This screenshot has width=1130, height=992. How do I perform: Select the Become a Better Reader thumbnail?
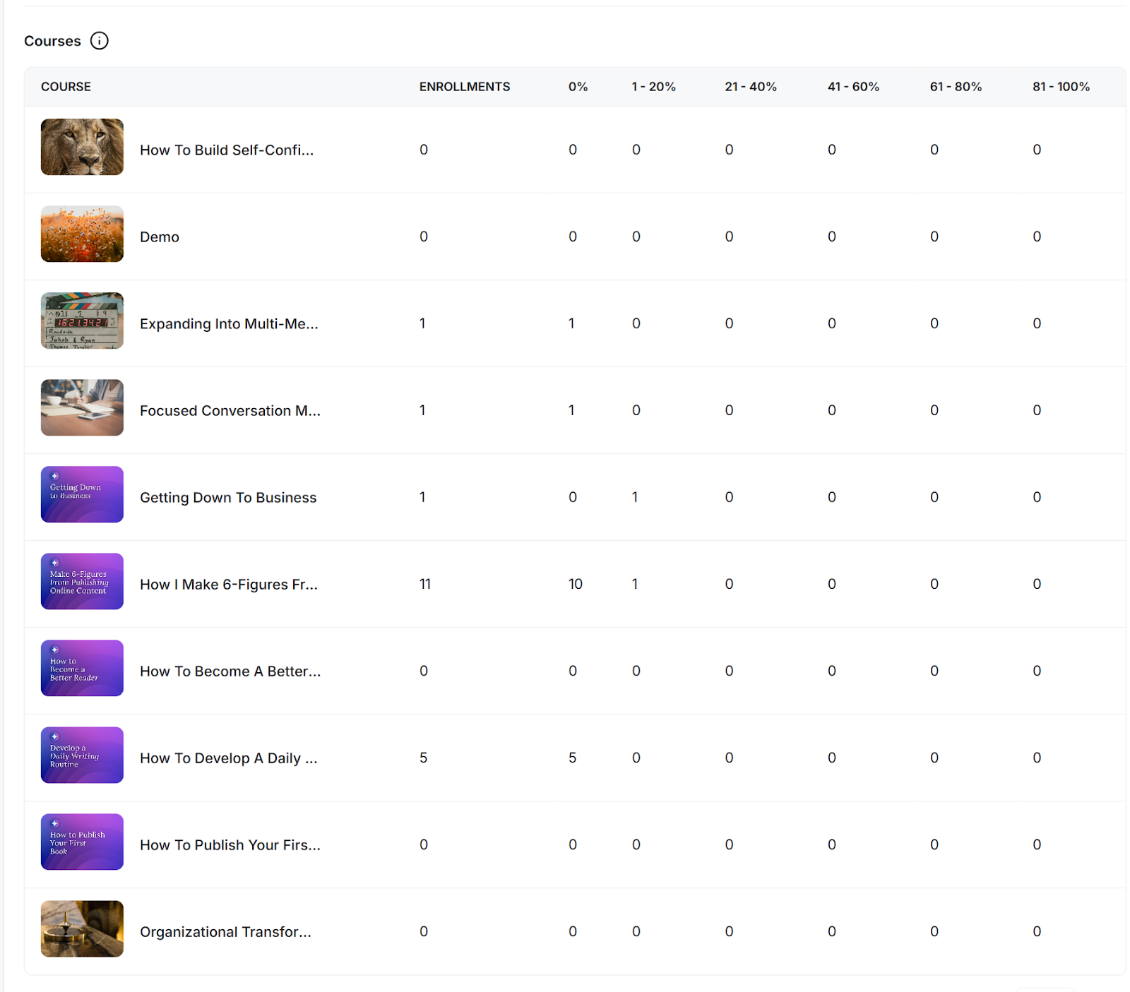[82, 668]
